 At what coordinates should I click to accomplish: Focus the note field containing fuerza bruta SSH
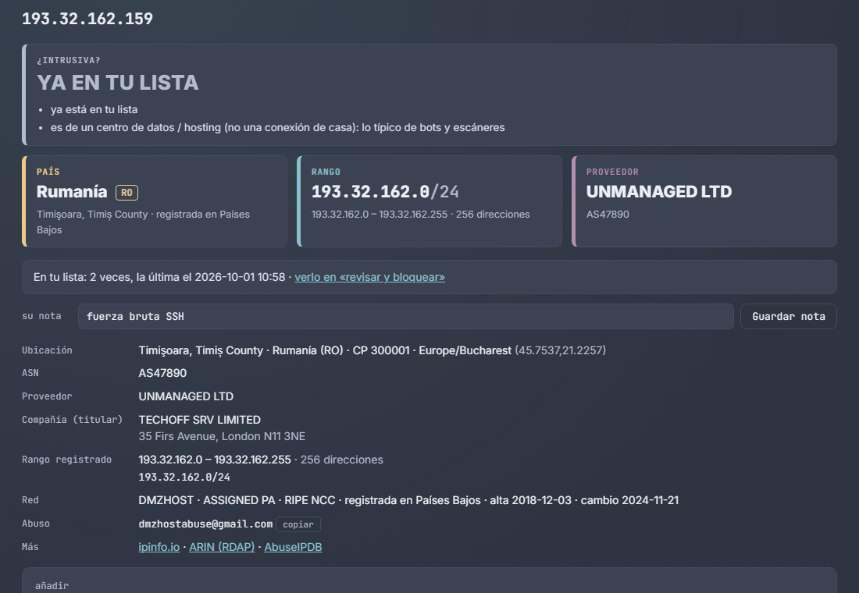405,317
